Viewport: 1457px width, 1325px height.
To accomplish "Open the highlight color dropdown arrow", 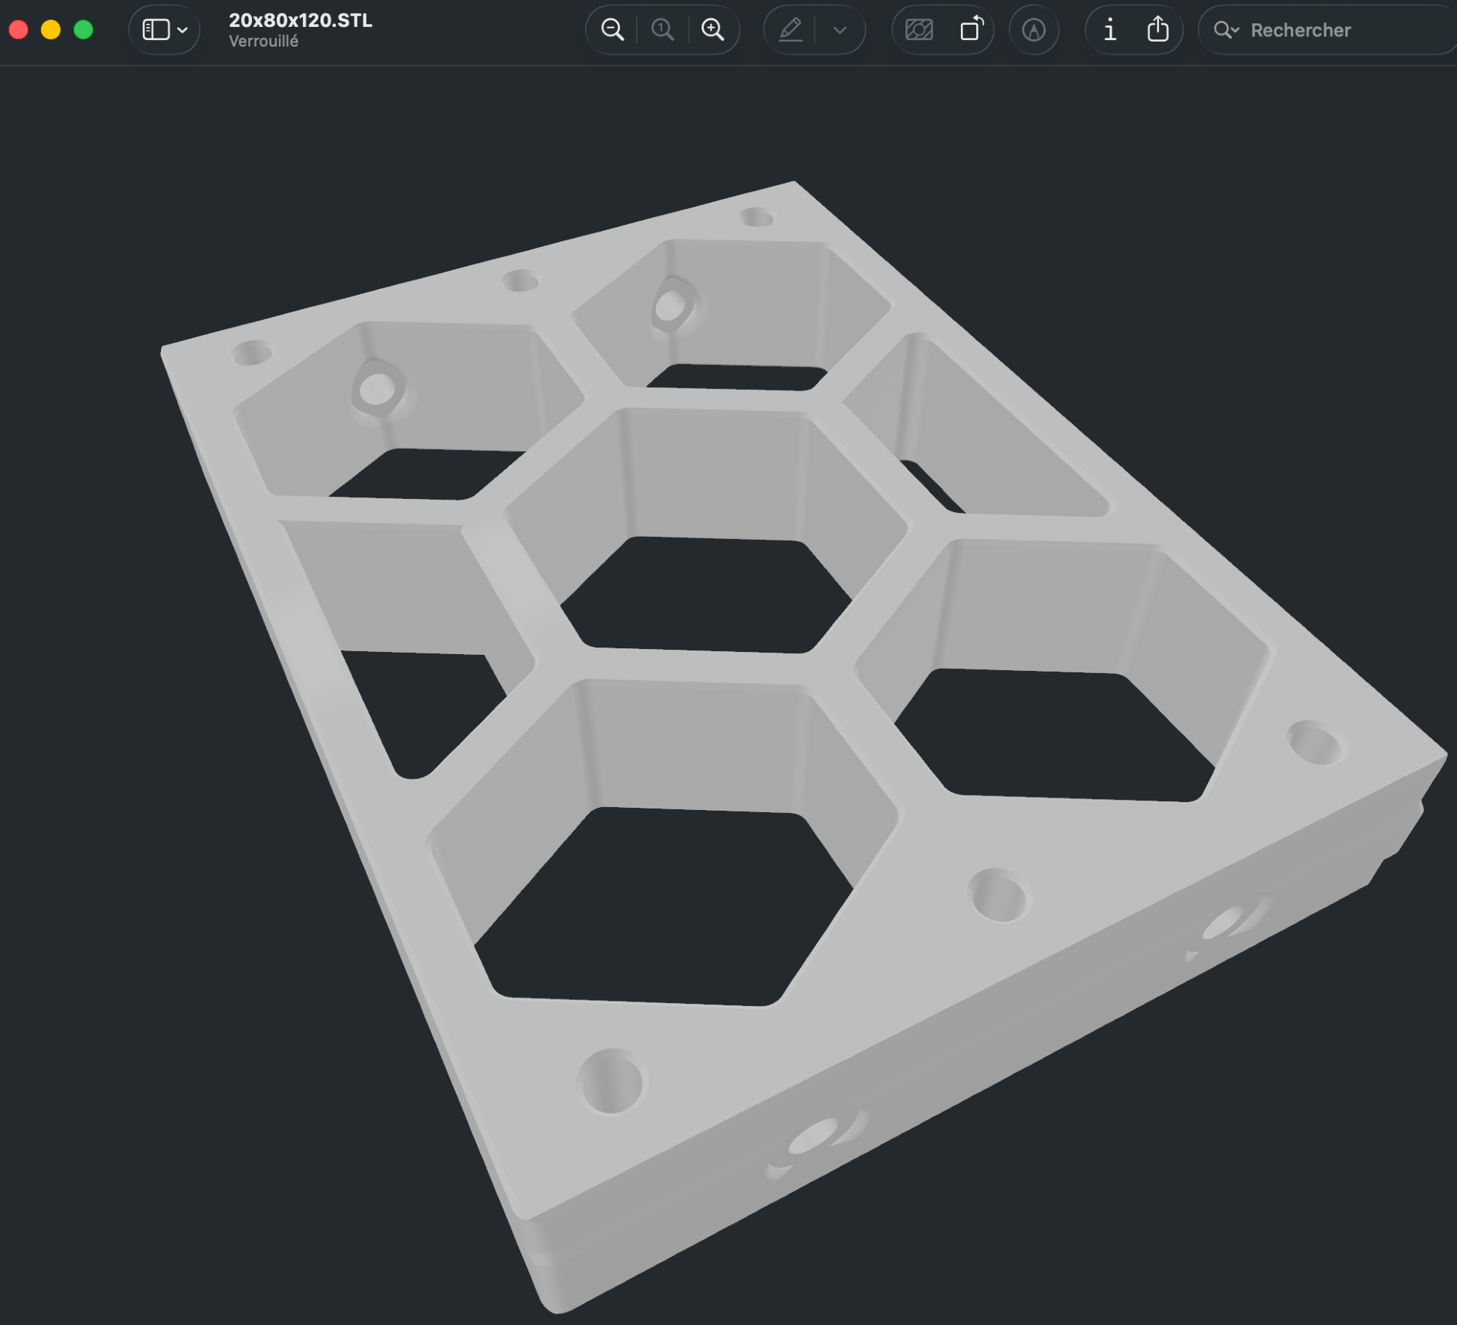I will [840, 30].
